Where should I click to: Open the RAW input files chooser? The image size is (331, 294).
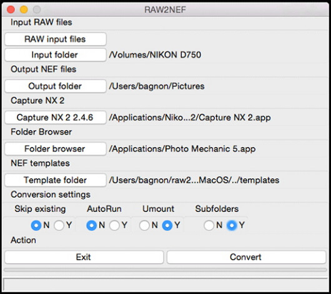tap(56, 39)
